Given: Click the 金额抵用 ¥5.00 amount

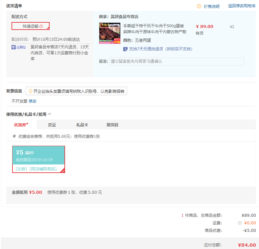Looking at the screenshot, I should (x=35, y=192).
